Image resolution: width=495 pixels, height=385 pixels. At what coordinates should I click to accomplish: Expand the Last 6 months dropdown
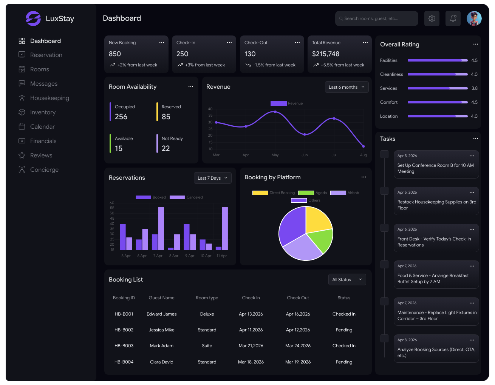pos(347,87)
